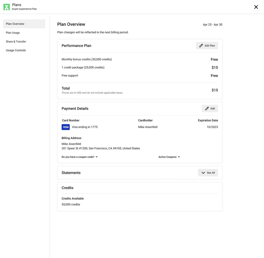Open the Active Coupons dropdown

(x=169, y=157)
